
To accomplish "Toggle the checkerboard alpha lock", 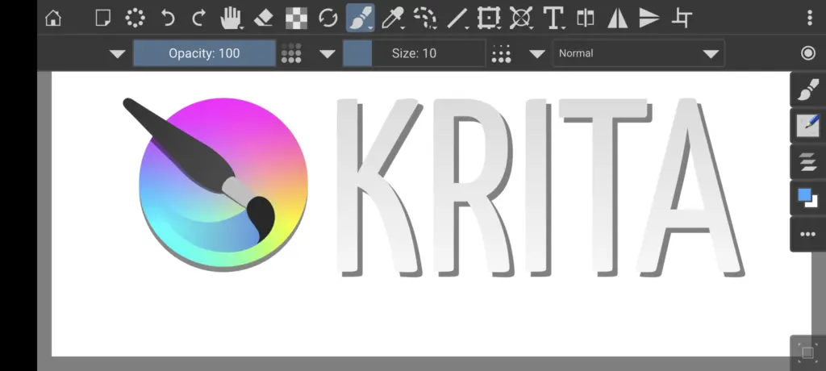I will point(298,18).
